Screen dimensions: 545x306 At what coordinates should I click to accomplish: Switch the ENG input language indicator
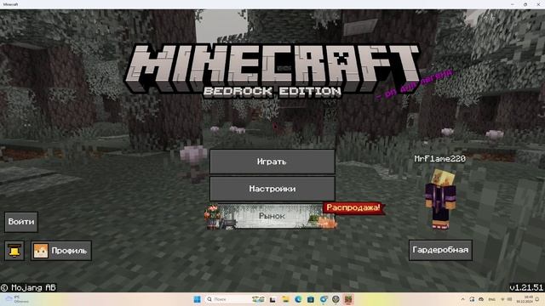point(492,299)
